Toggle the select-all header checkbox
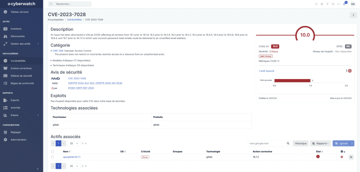The image size is (360, 172). pyautogui.click(x=53, y=152)
